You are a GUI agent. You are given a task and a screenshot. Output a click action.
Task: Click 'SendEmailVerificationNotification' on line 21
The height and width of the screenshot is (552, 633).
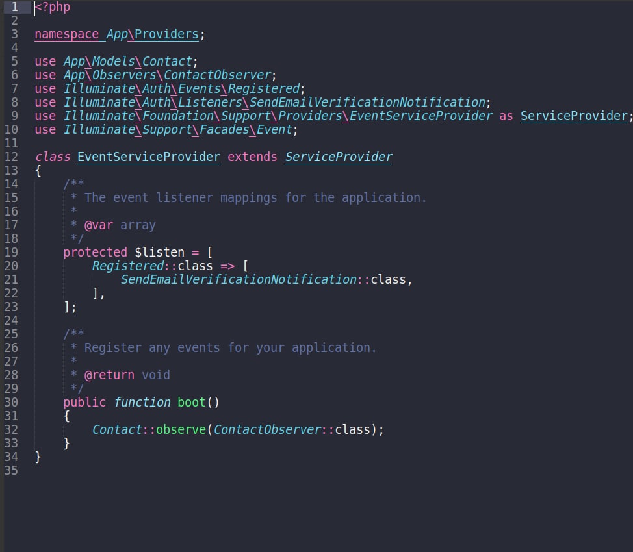click(239, 280)
